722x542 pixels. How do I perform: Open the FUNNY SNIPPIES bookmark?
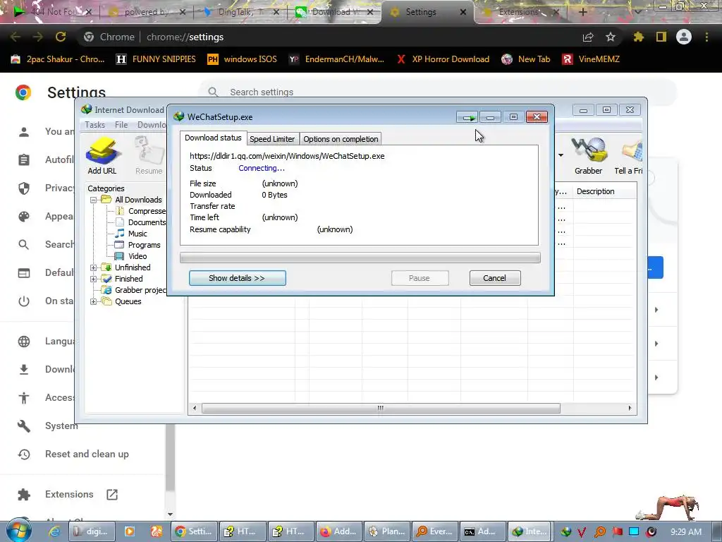156,59
